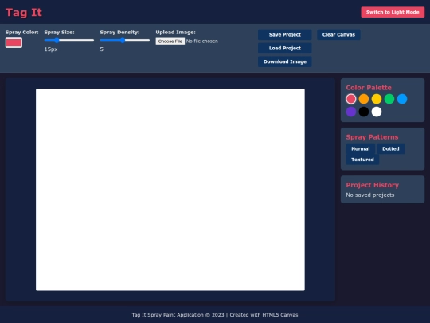Image resolution: width=430 pixels, height=323 pixels.
Task: Click the Clear Canvas button
Action: coord(338,34)
